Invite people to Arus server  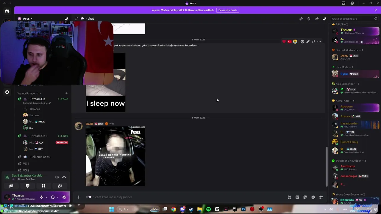[x=67, y=18]
